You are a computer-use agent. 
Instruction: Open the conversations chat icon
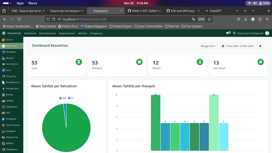[x=228, y=33]
